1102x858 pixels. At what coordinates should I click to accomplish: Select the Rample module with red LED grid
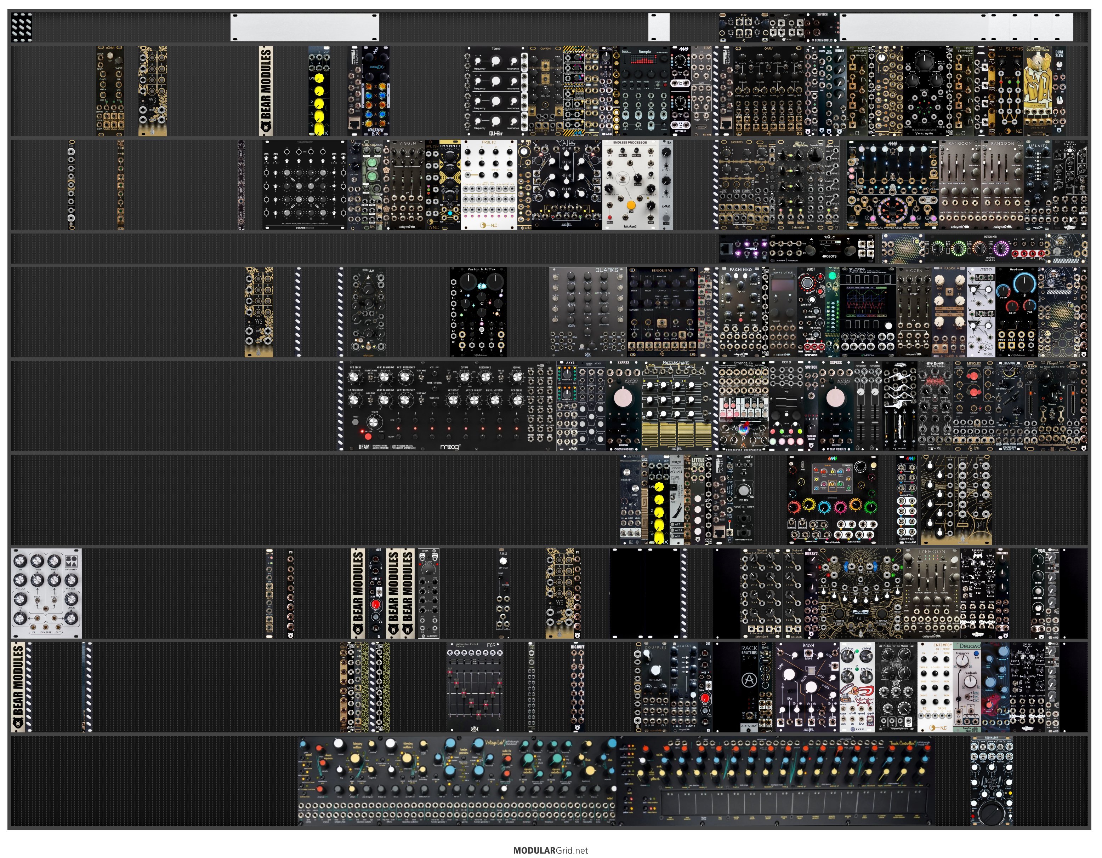coord(644,91)
